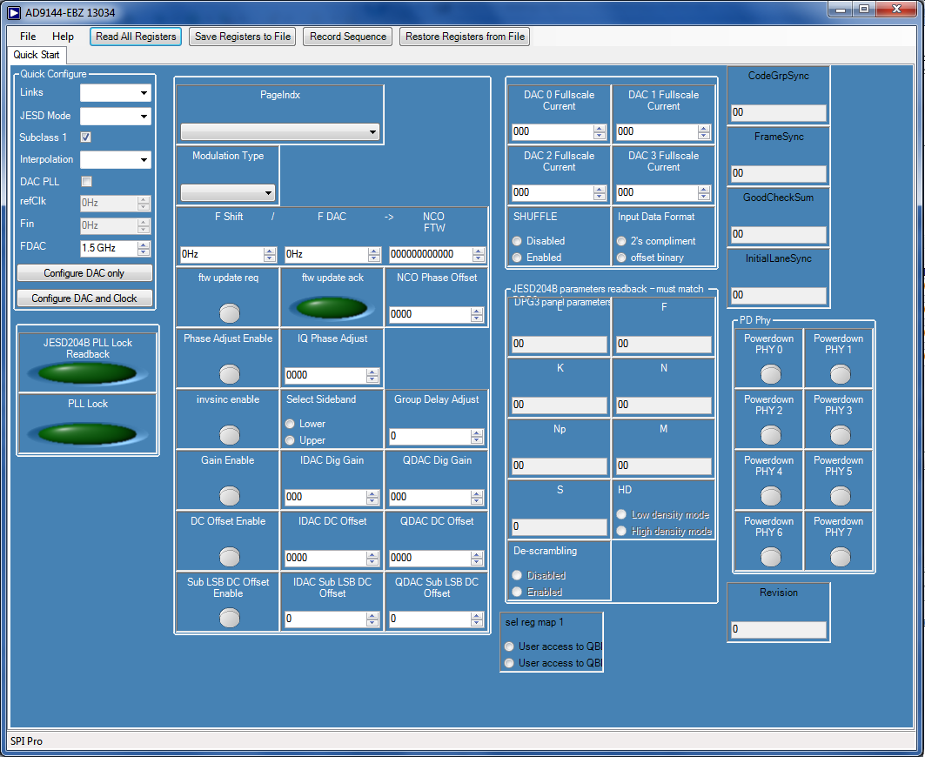Screen dimensions: 925x757
Task: Click Read All Registers button
Action: [136, 36]
